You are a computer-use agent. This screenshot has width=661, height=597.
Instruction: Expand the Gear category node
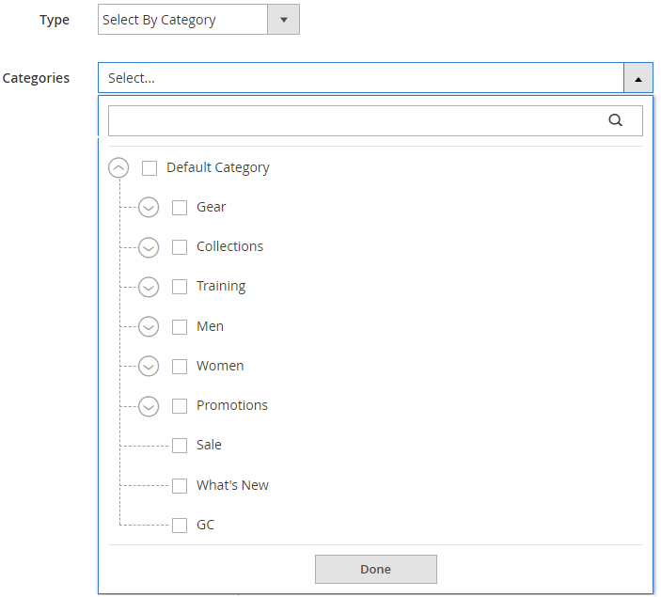coord(149,207)
